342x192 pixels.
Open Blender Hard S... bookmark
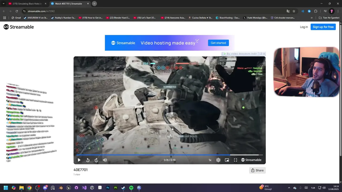click(118, 18)
